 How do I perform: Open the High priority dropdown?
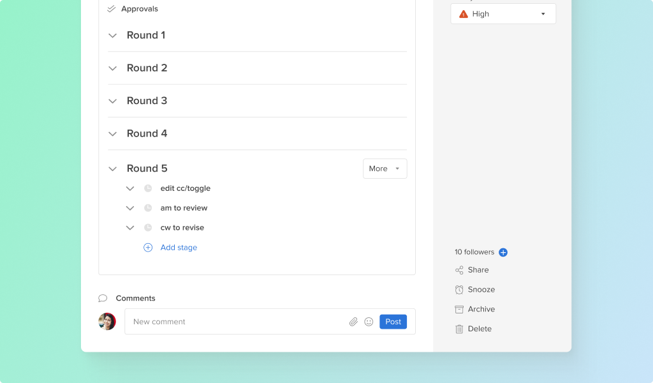[x=503, y=14]
